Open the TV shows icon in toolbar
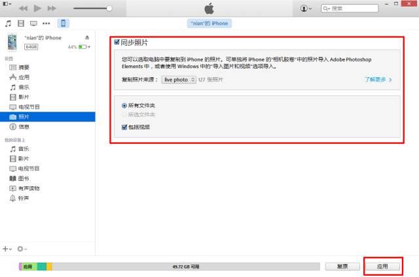Viewport: 419px width, 277px height. [33, 24]
